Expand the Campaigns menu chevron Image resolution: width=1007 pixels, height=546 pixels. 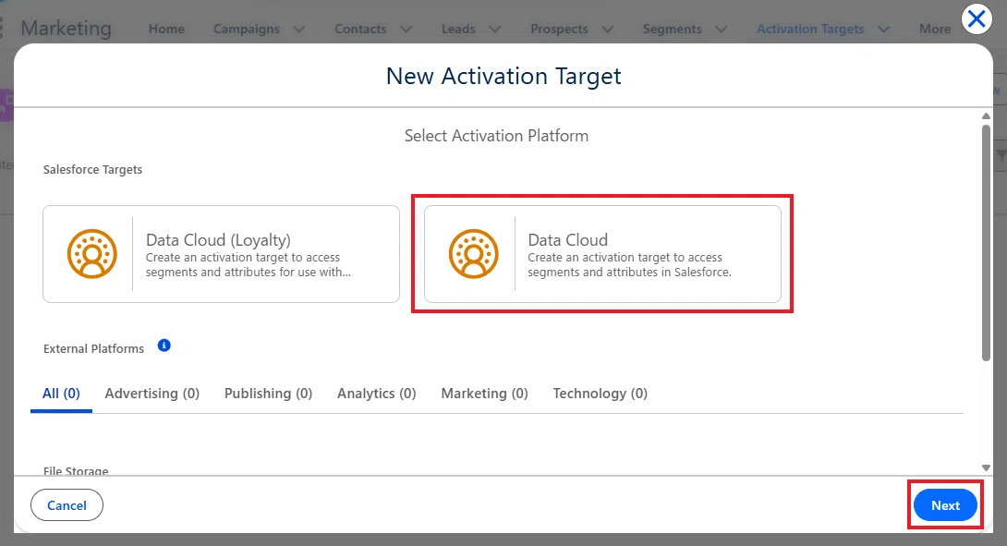tap(298, 29)
